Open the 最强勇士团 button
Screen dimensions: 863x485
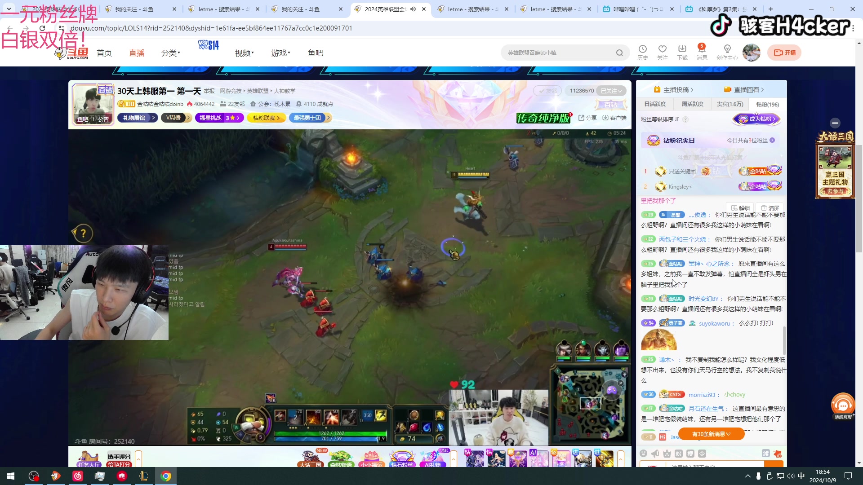tap(310, 118)
